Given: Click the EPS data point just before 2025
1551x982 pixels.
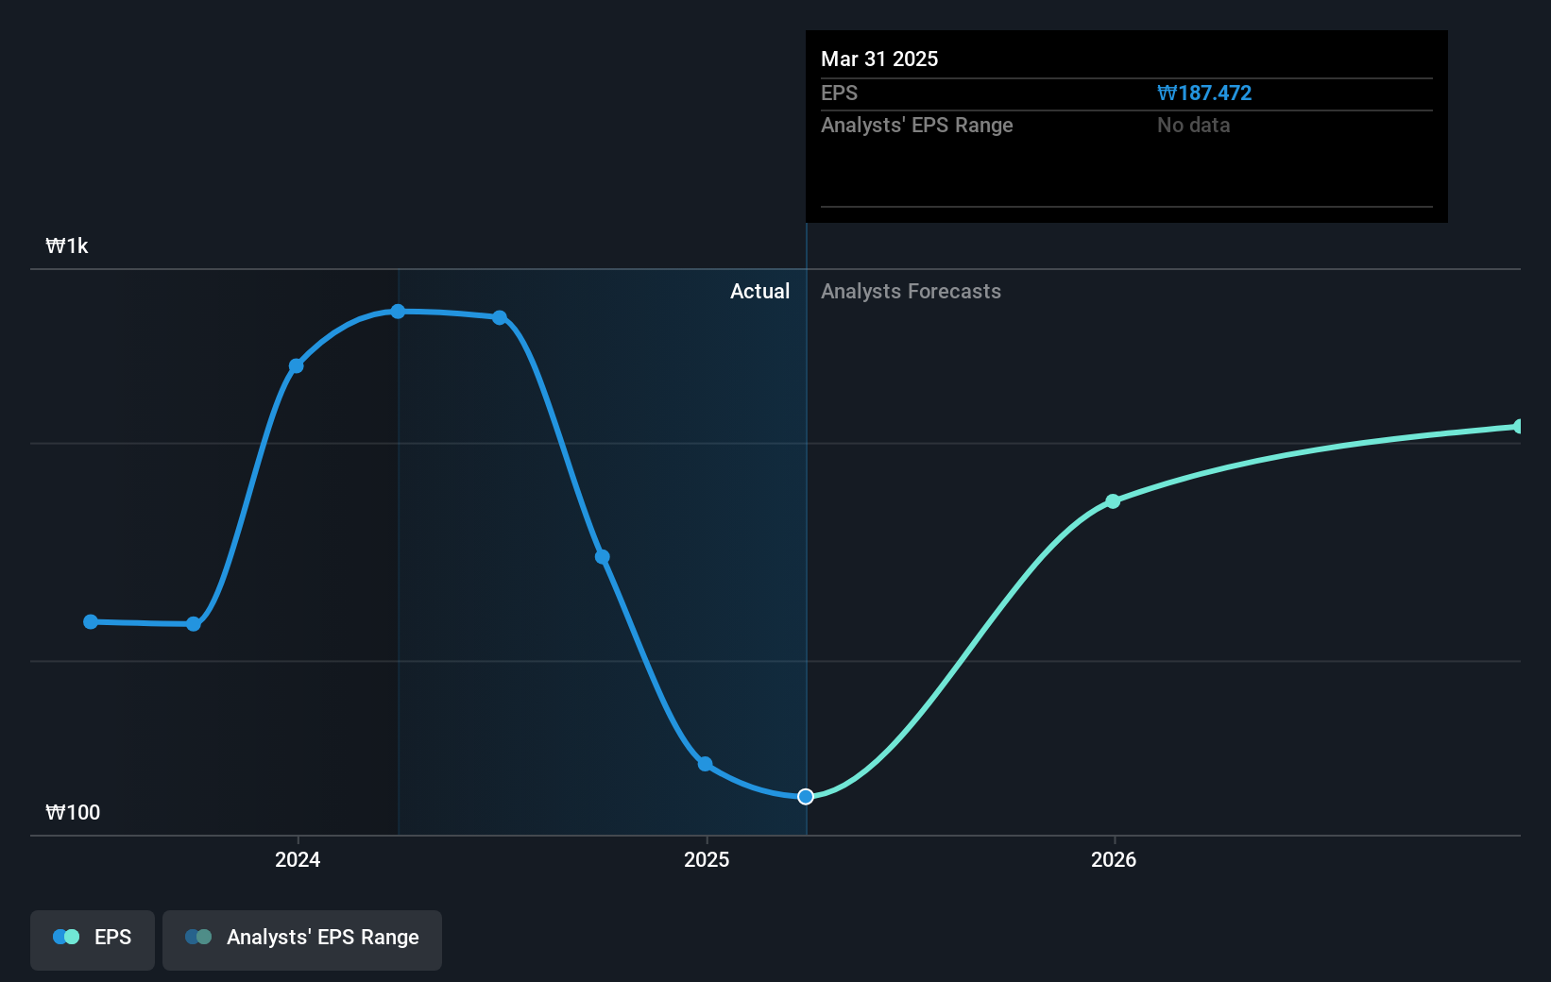Looking at the screenshot, I should [x=705, y=764].
